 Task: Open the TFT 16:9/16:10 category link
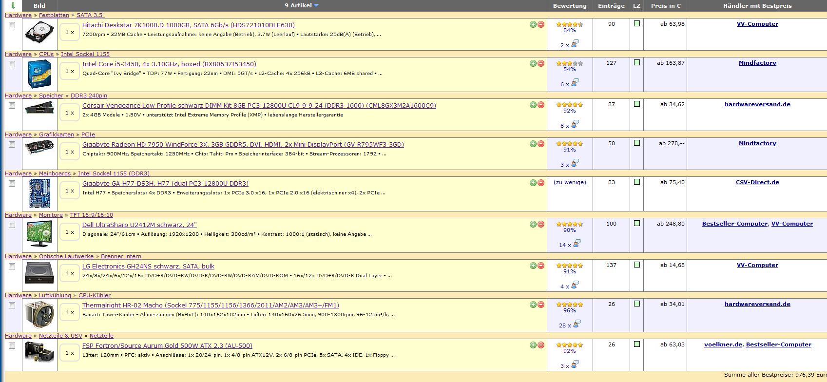coord(92,215)
